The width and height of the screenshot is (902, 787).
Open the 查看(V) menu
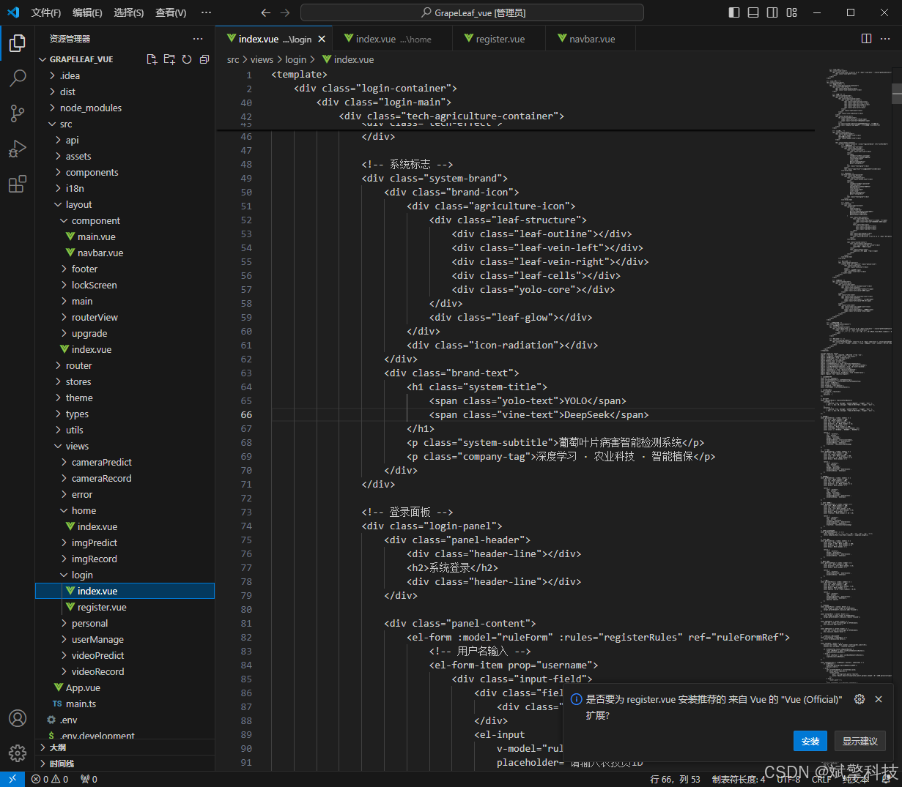[x=171, y=12]
